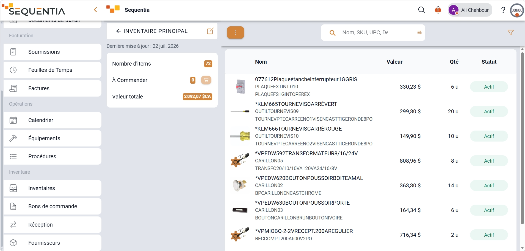
Task: Sort by the Statut column header
Action: tap(489, 62)
